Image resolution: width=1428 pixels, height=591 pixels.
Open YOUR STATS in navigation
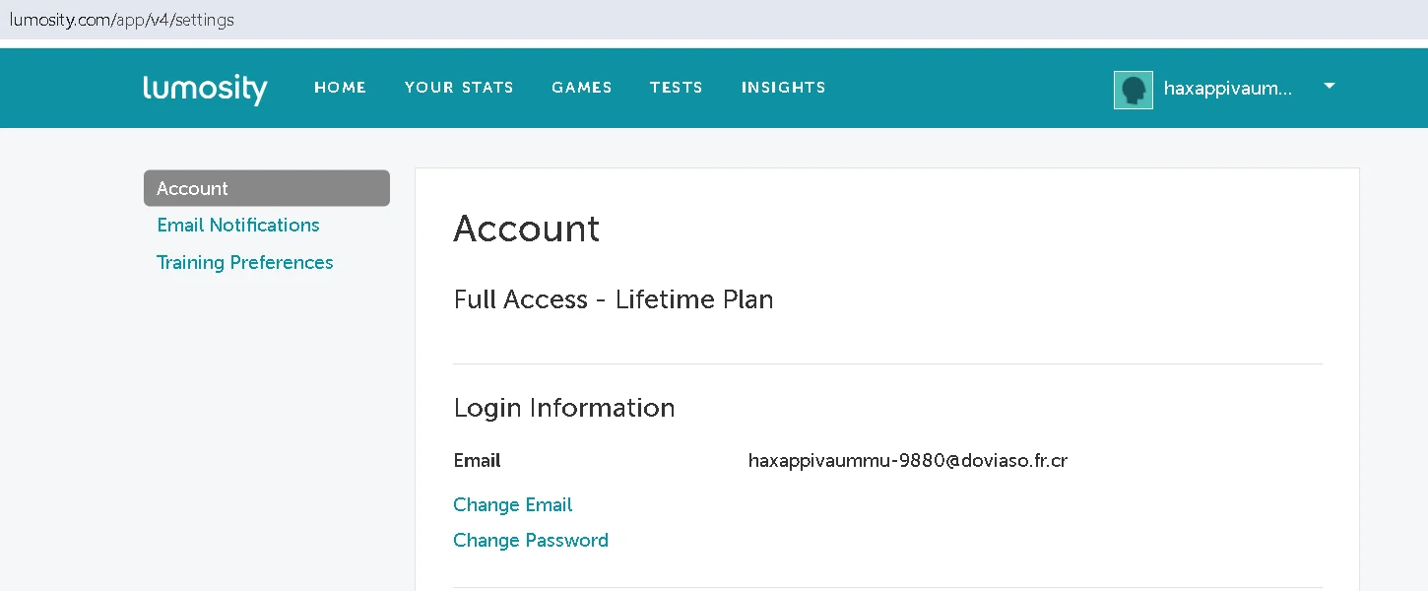(x=459, y=88)
